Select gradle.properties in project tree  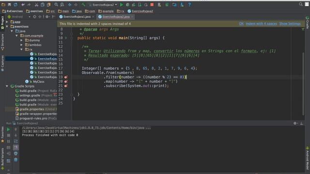click(x=36, y=109)
